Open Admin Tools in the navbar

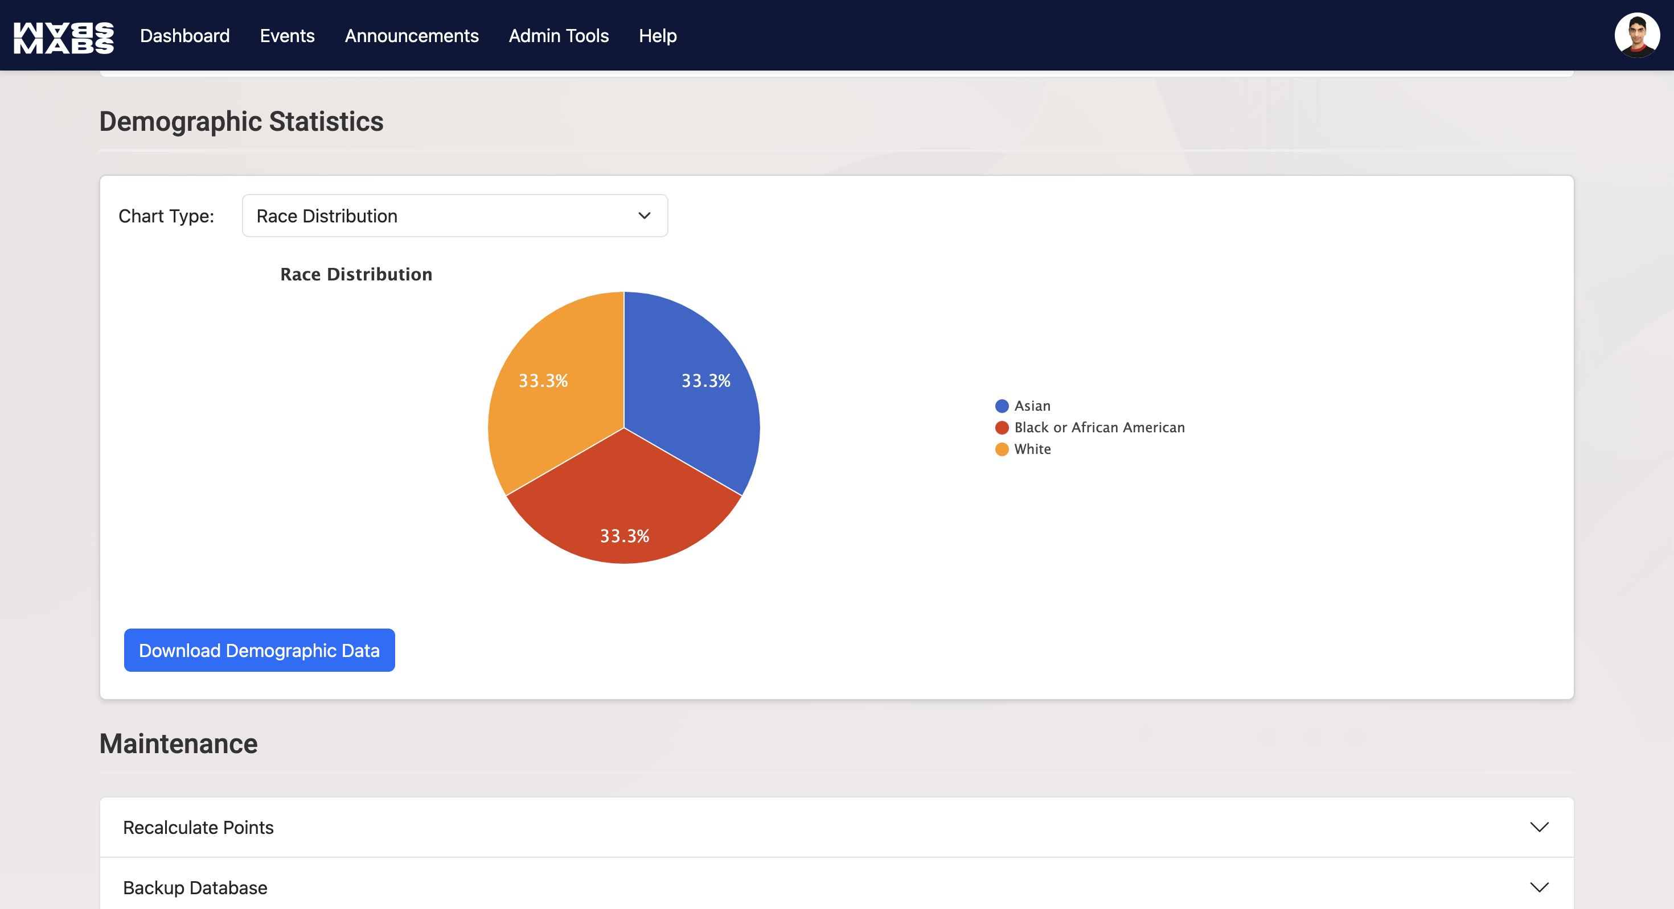click(558, 36)
